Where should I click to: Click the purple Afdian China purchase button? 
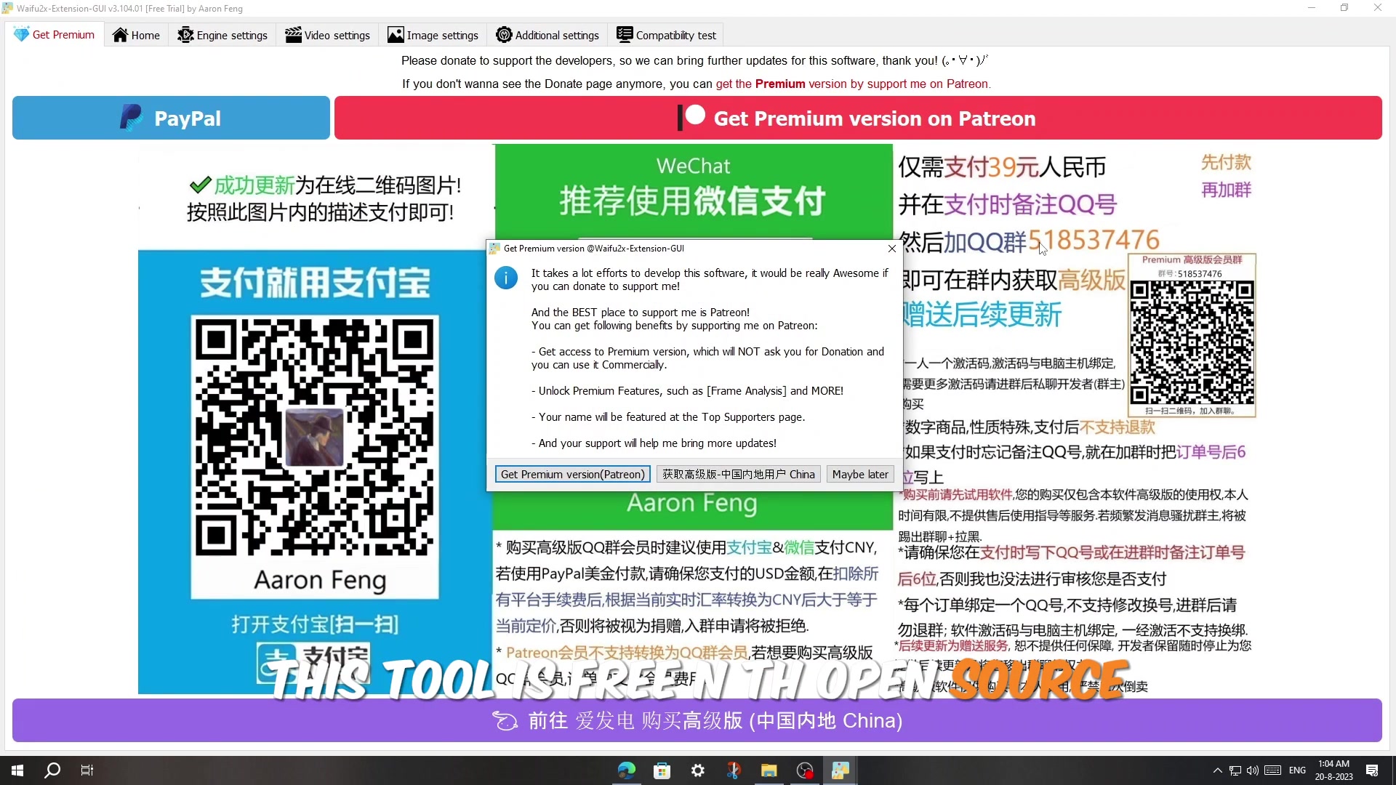coord(697,720)
